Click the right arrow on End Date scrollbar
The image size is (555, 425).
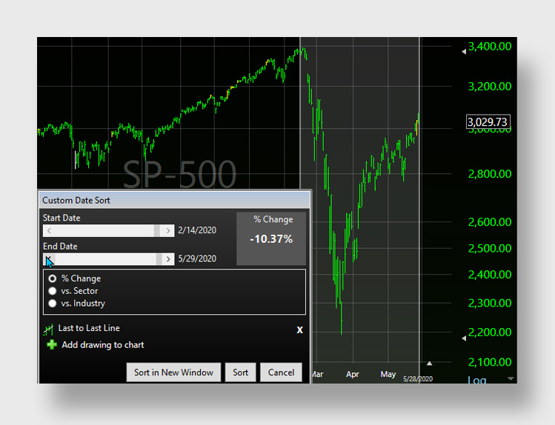pyautogui.click(x=168, y=259)
